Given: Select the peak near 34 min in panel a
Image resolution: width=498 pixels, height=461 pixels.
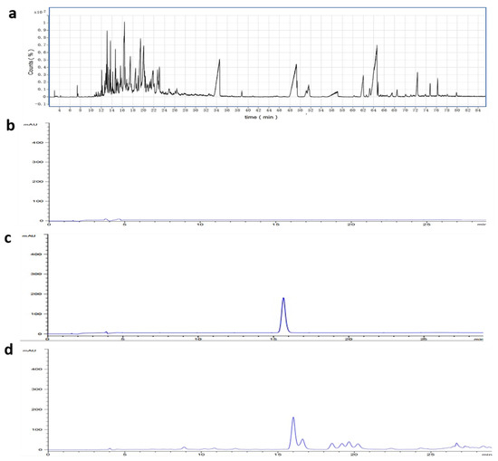Looking at the screenshot, I should [218, 78].
